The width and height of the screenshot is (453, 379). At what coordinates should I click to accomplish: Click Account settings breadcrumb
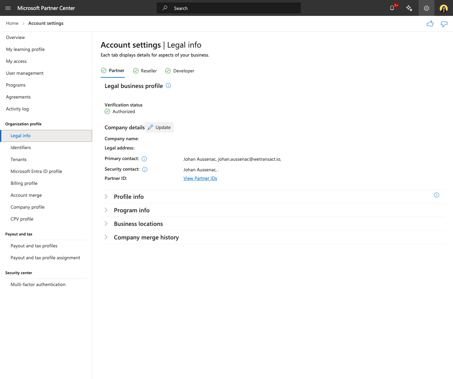point(46,23)
